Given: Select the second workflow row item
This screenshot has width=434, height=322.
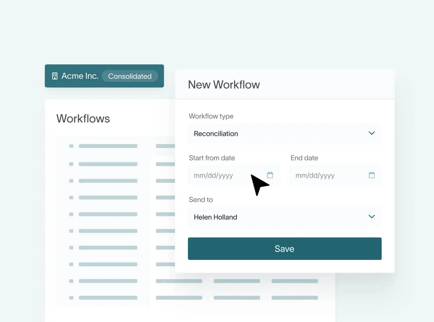Looking at the screenshot, I should 108,164.
